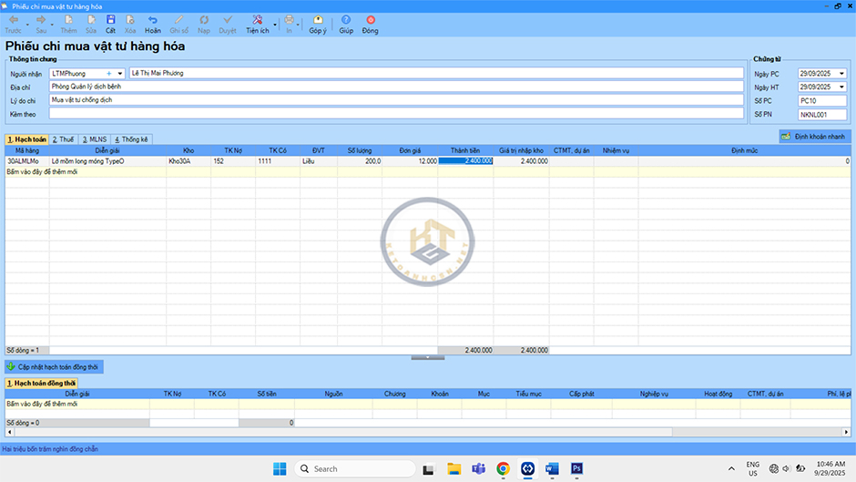
Task: Open the Thống kê tab
Action: click(130, 139)
